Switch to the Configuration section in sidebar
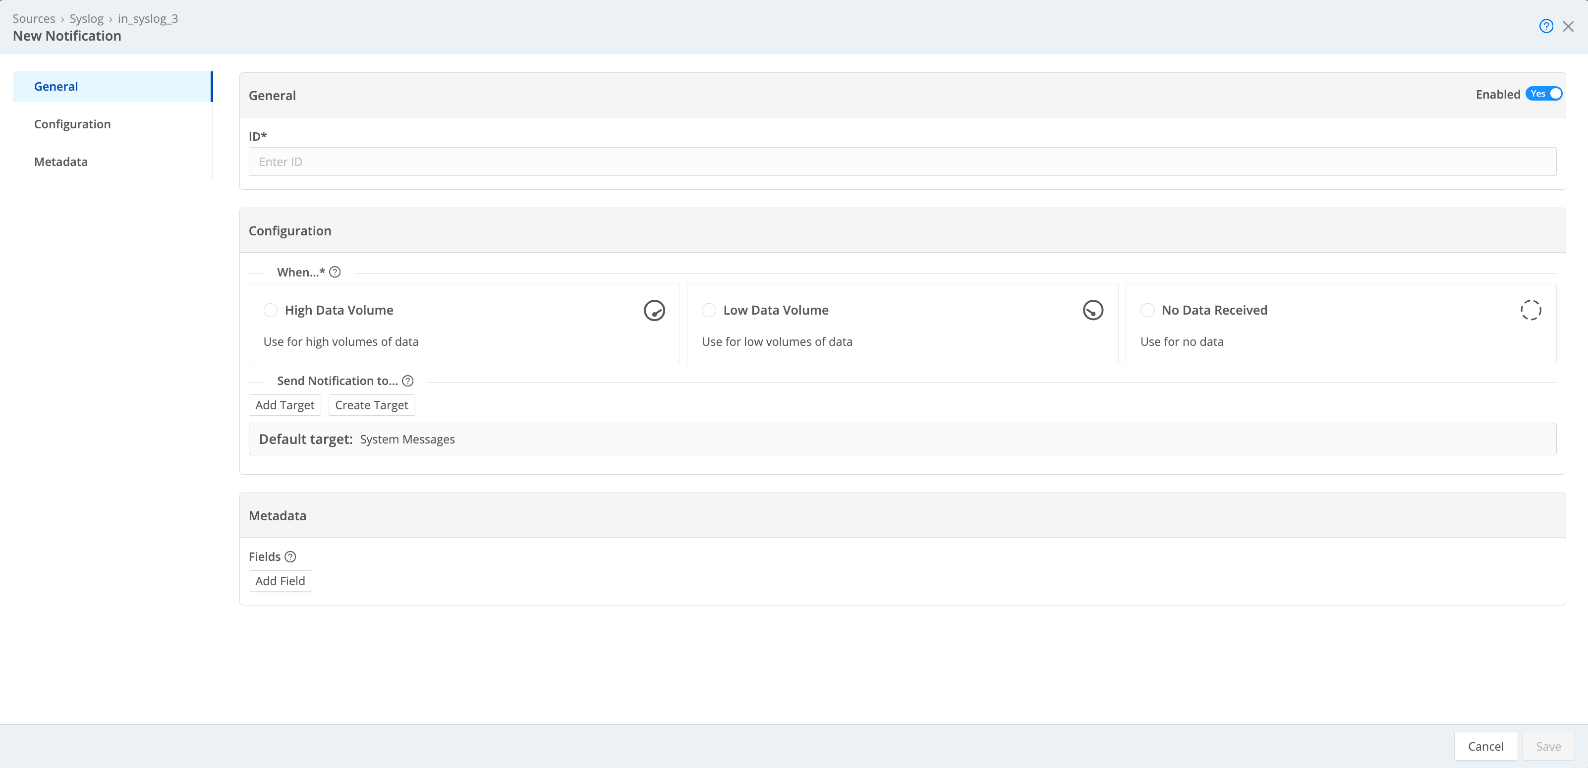 click(72, 124)
